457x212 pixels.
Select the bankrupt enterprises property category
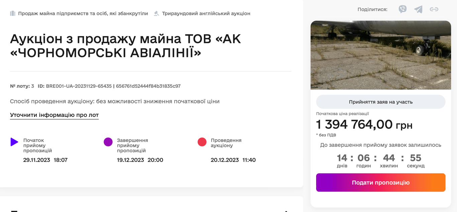[83, 13]
